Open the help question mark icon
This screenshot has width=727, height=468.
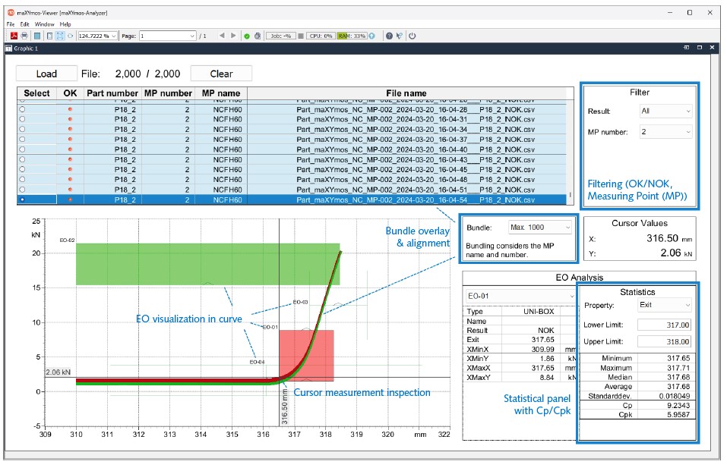tap(389, 36)
